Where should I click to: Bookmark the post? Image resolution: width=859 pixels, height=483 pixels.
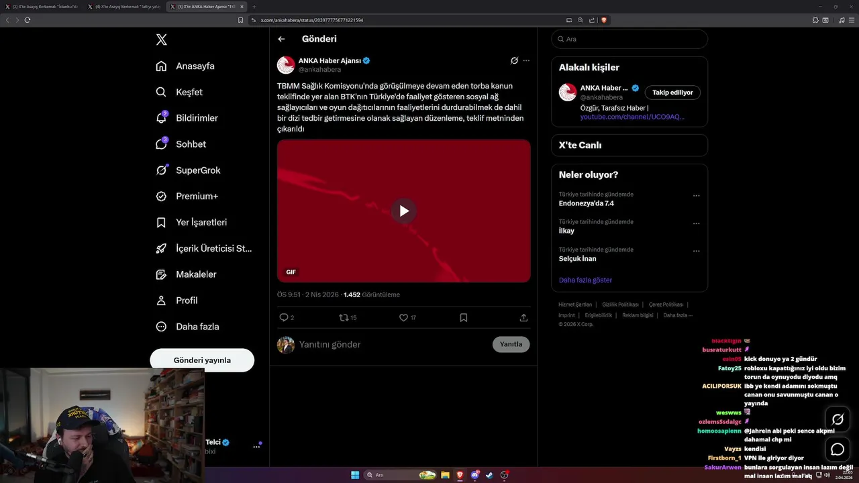coord(464,317)
